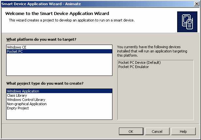Cancel the wizard dialog
Screen dimensions: 201x140
click(157, 132)
